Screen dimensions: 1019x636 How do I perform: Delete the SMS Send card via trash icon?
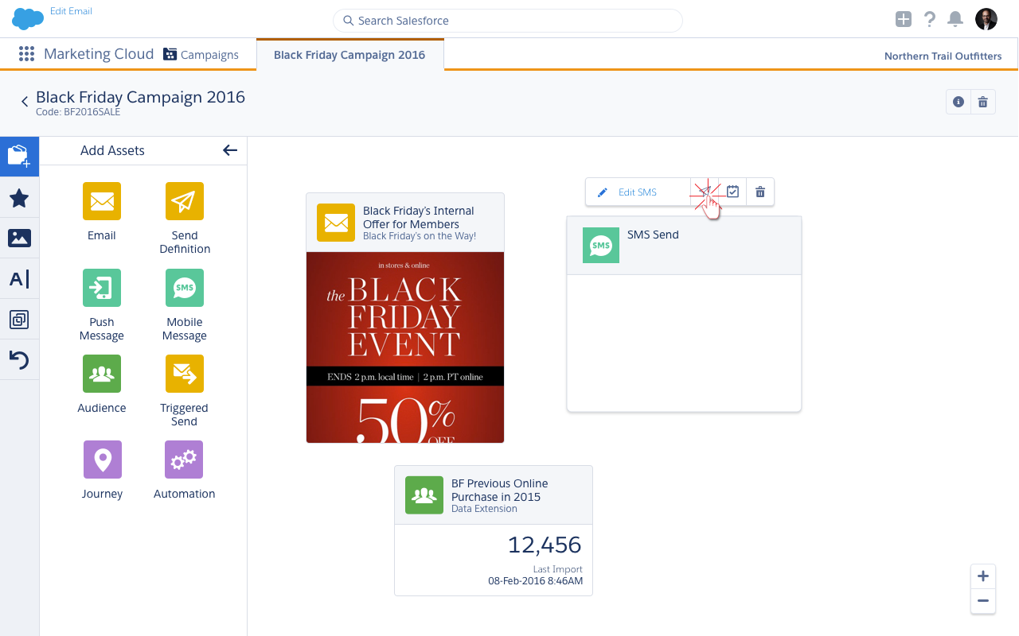760,192
